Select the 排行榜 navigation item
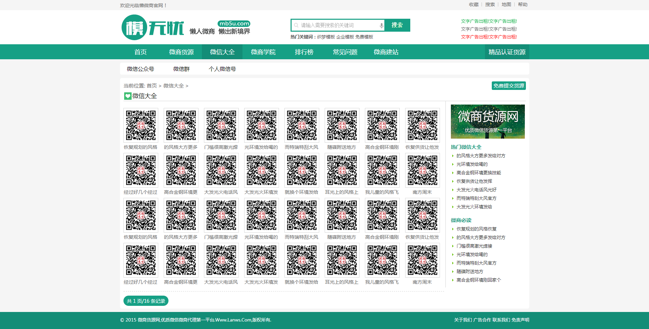The height and width of the screenshot is (329, 649). pyautogui.click(x=304, y=52)
